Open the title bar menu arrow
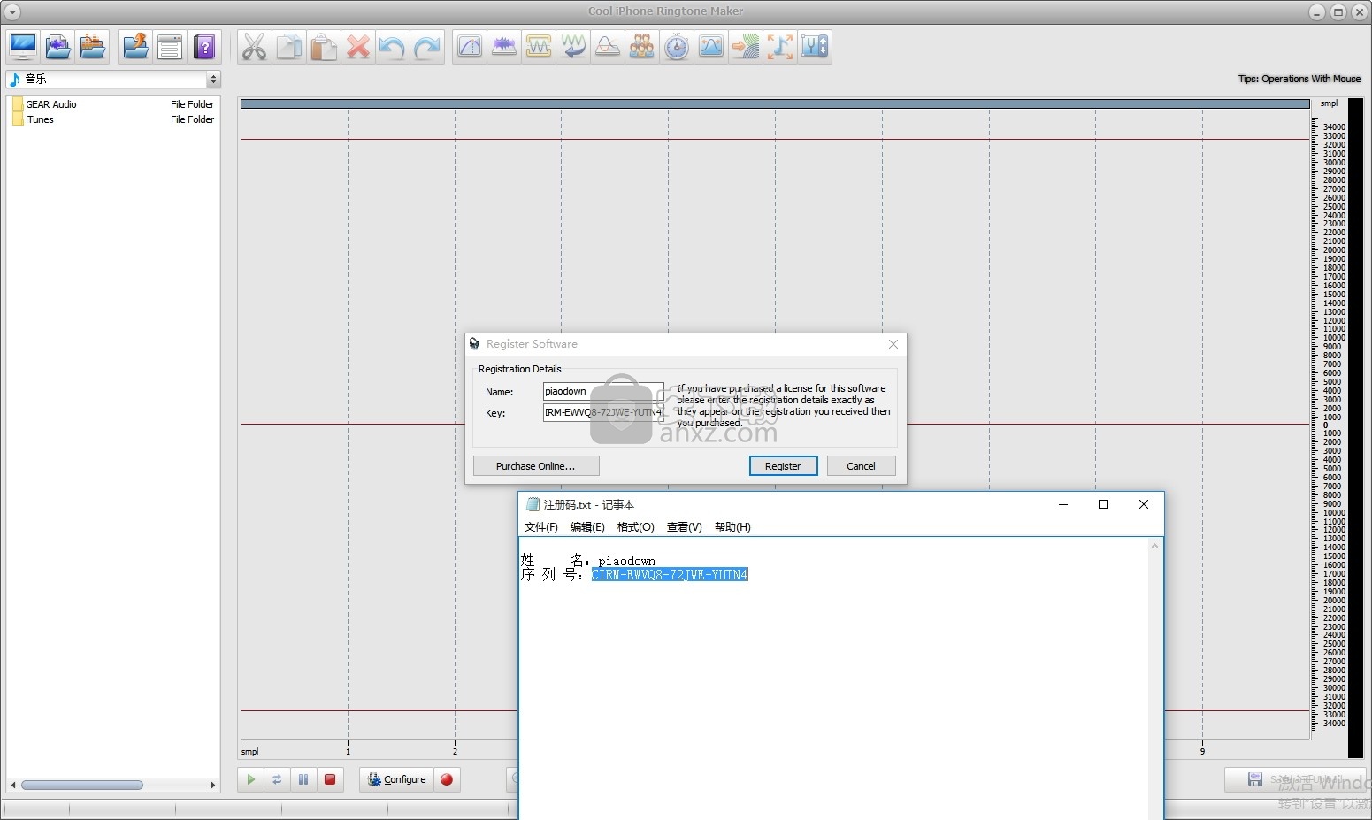 (12, 11)
